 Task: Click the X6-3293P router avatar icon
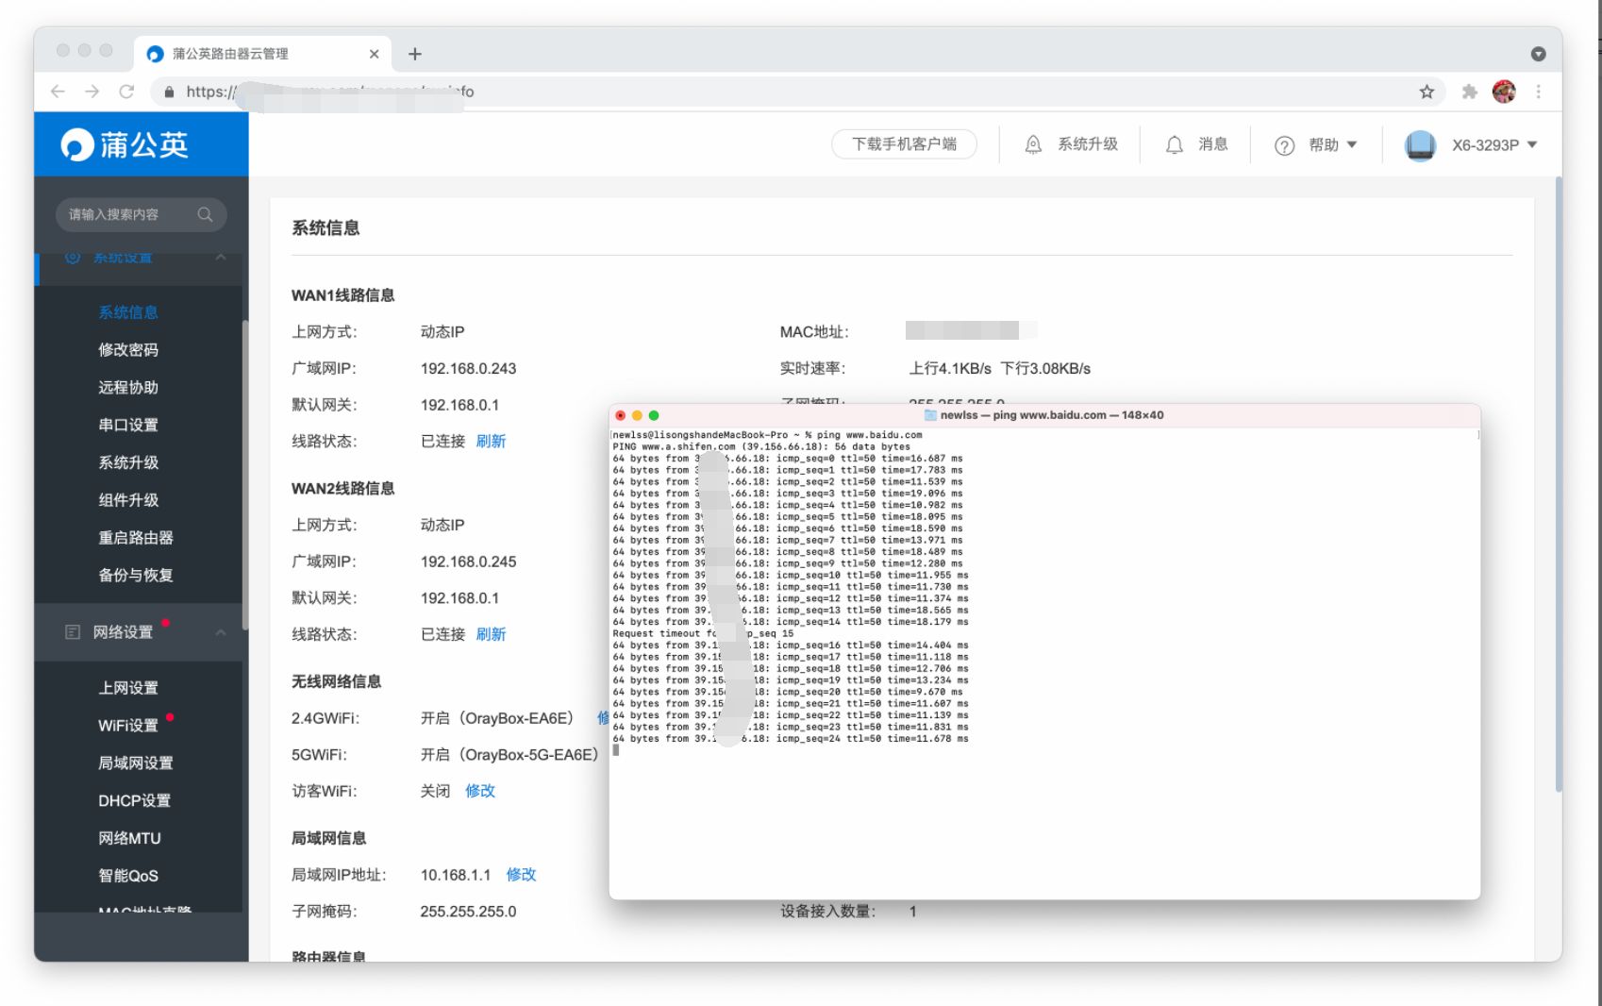coord(1420,144)
